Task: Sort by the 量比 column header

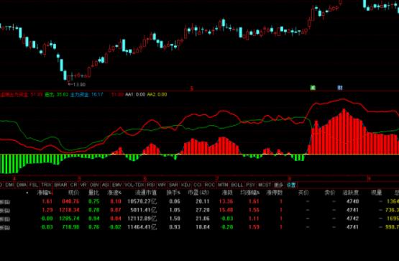Action: coord(93,193)
